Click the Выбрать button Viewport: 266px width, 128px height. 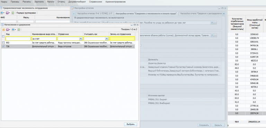[x=131, y=124]
